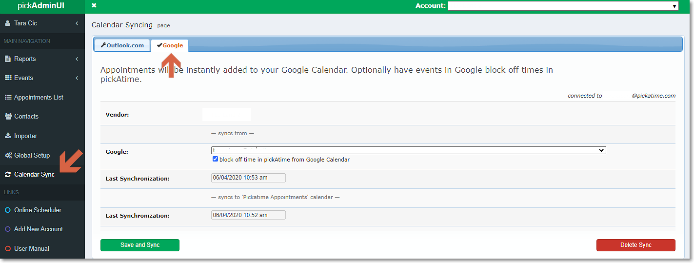
Task: Select the Google tab
Action: pos(170,45)
